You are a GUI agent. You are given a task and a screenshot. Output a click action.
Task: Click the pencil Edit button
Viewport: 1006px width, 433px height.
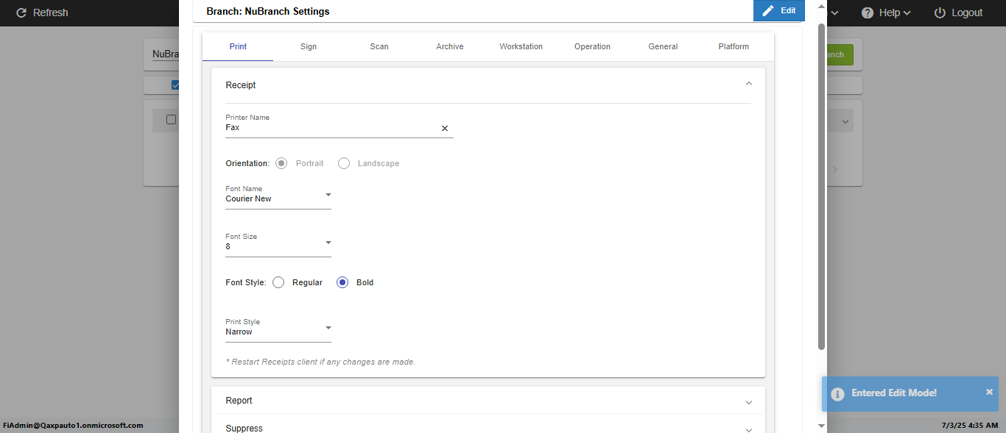pyautogui.click(x=779, y=11)
